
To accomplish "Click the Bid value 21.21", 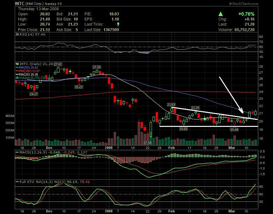I will click(x=73, y=14).
